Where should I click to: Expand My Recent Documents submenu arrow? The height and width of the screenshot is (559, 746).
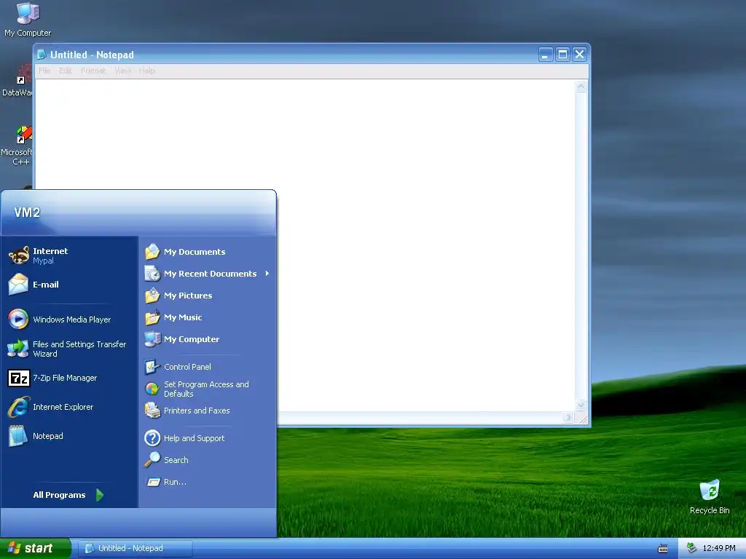point(267,274)
